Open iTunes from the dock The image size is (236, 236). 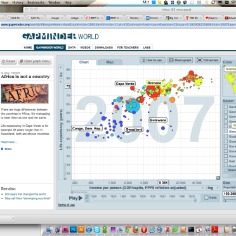(x=89, y=230)
